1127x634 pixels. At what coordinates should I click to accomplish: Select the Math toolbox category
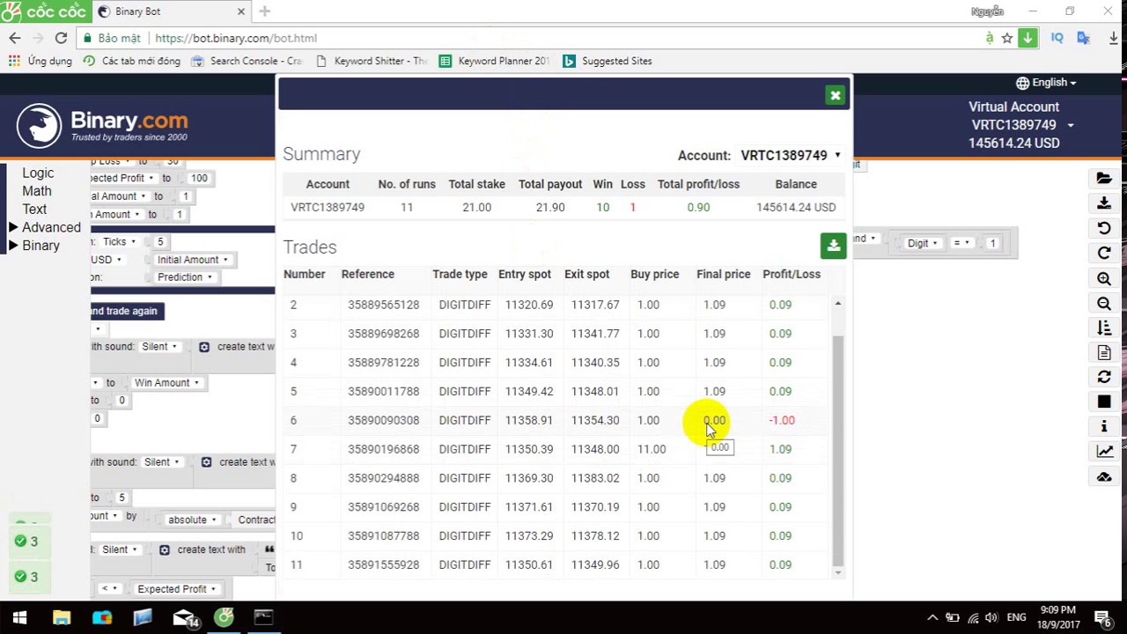tap(37, 191)
